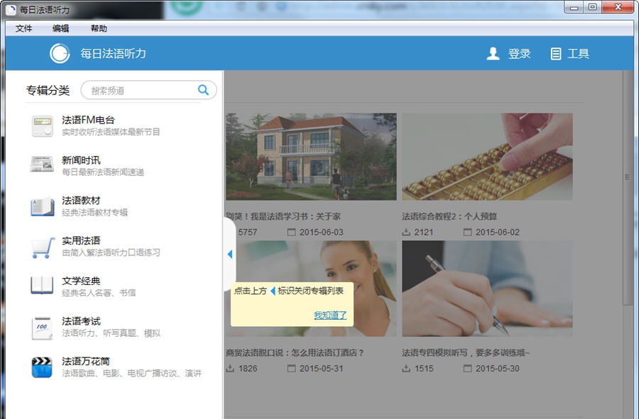Screen dimensions: 639x419
Task: Dismiss the tip via 我知道了 link
Action: point(331,314)
